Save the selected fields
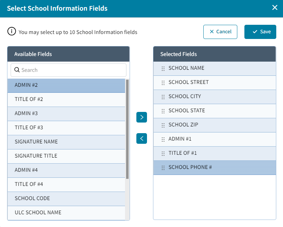 pos(260,32)
